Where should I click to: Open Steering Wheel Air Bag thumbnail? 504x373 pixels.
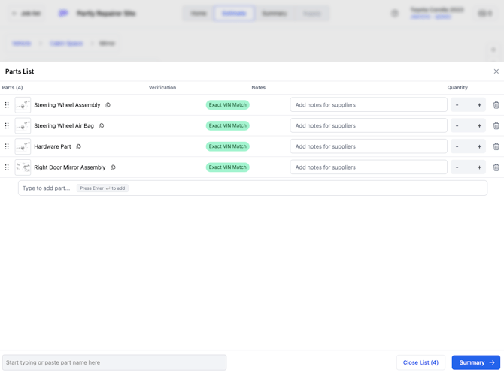[23, 126]
